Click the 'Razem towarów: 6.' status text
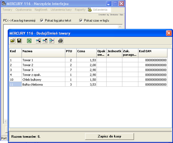Viewport: 173px width, 143px height. (x=26, y=136)
